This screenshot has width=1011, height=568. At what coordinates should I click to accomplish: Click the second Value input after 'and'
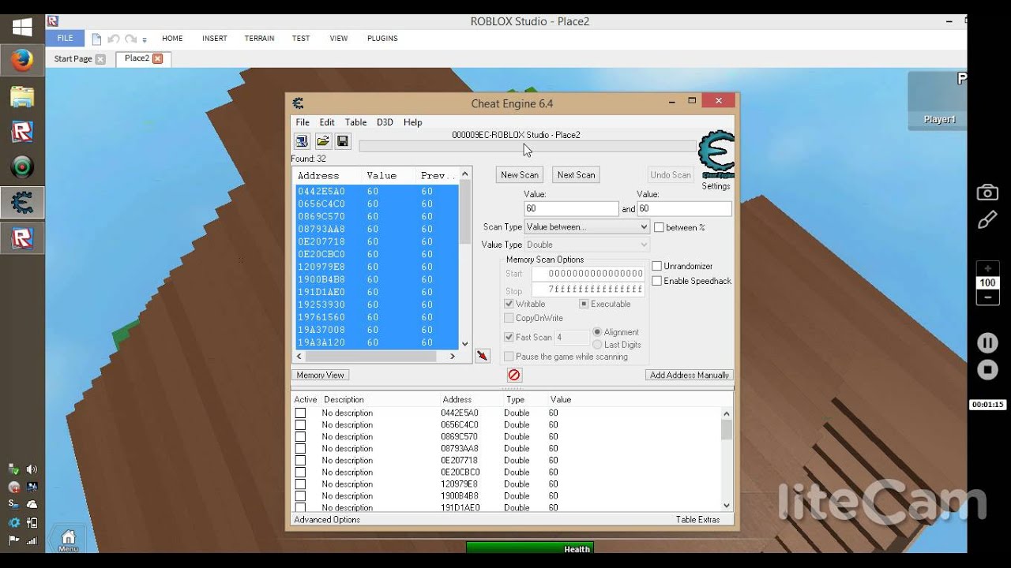(x=685, y=209)
